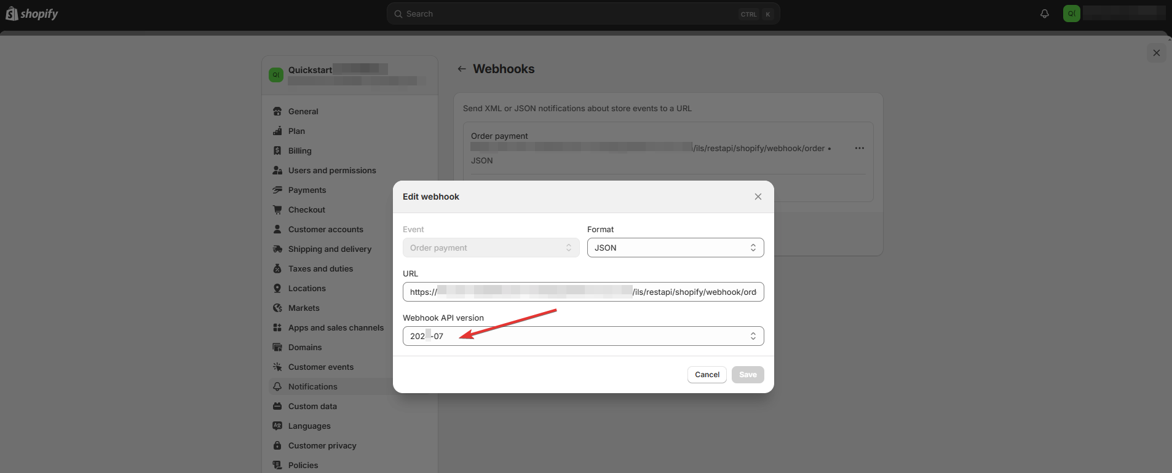
Task: Open the Format dropdown showing JSON
Action: (x=675, y=248)
